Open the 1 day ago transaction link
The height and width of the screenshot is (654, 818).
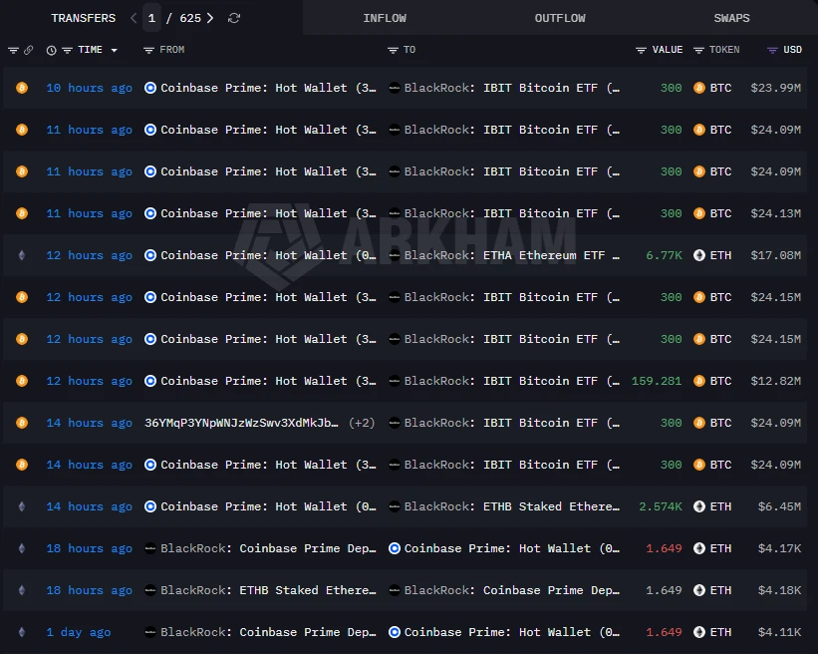coord(79,633)
